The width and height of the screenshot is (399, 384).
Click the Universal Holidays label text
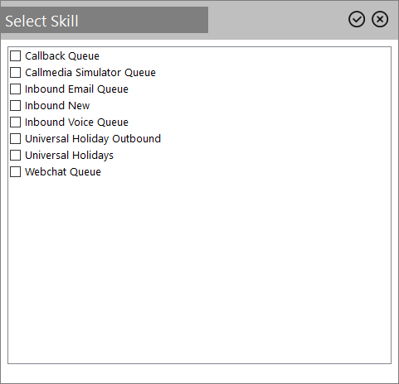(x=70, y=156)
